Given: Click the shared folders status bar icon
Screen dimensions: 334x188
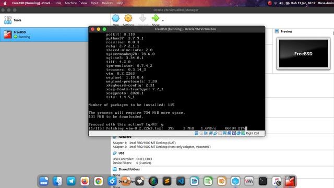Looking at the screenshot, I should click(x=220, y=133).
